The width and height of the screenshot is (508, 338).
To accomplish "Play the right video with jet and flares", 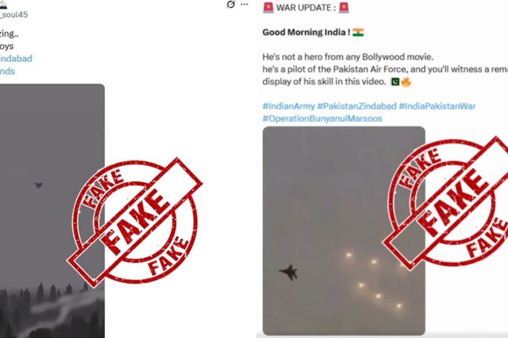I will coord(344,231).
